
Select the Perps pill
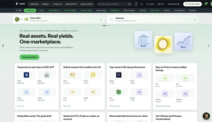point(42,10)
